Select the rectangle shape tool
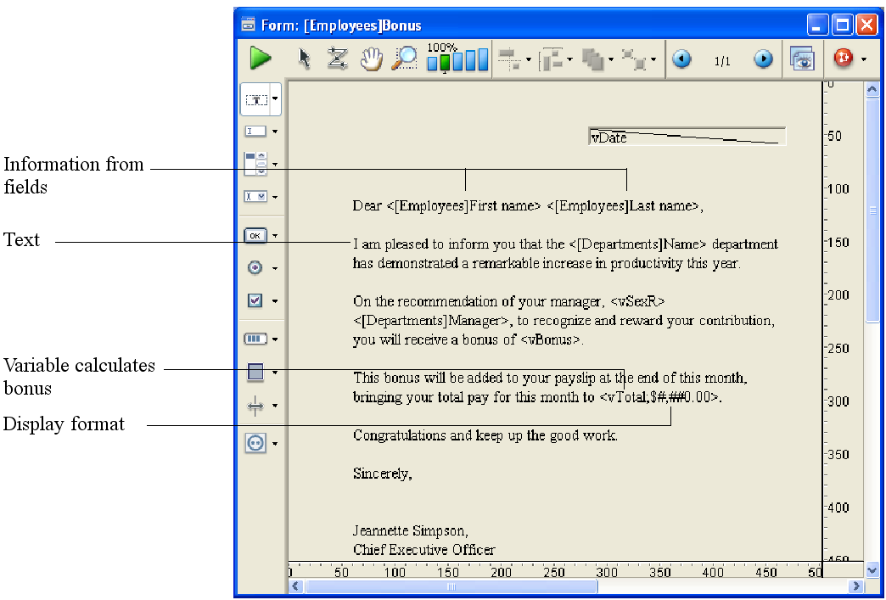The height and width of the screenshot is (600, 886). (255, 372)
